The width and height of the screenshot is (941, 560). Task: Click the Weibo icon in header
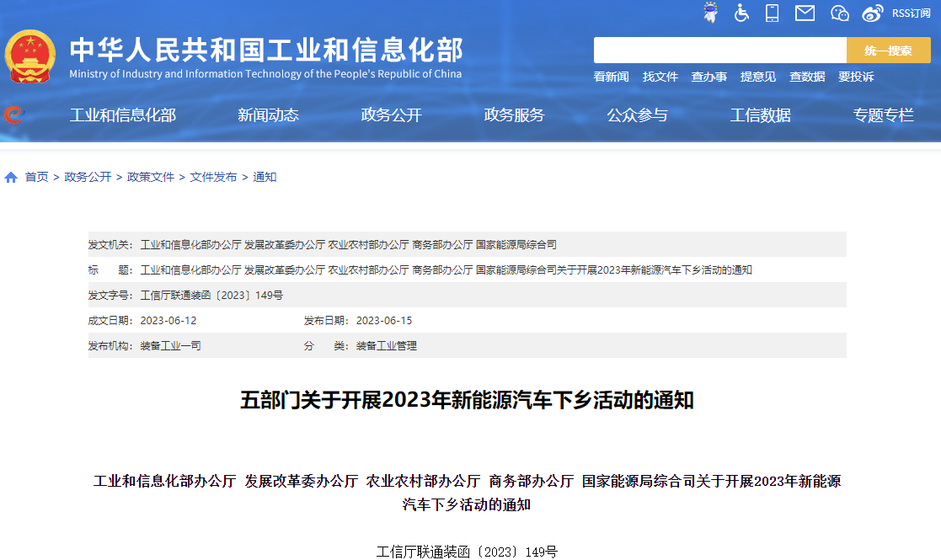point(873,13)
